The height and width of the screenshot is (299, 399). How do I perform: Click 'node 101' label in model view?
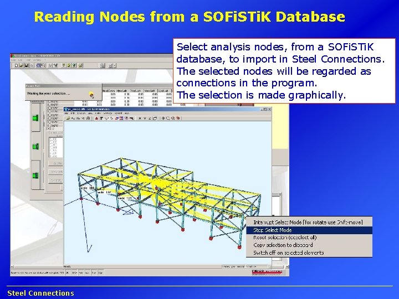[88, 188]
